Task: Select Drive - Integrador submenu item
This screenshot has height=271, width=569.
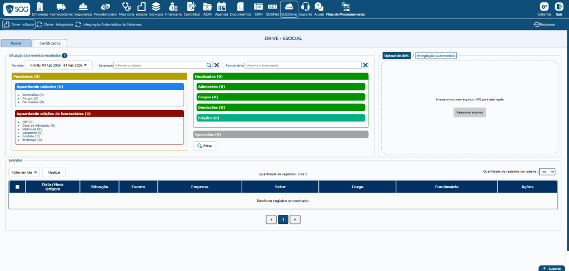Action: tap(55, 24)
